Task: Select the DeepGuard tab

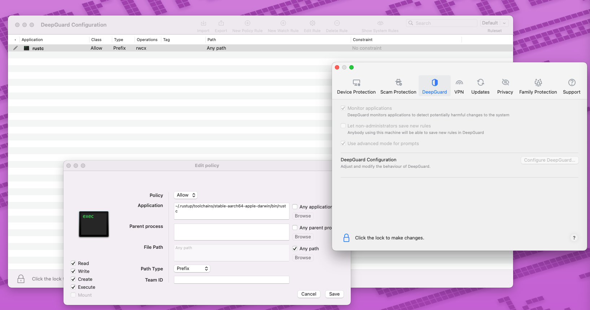Action: (434, 86)
